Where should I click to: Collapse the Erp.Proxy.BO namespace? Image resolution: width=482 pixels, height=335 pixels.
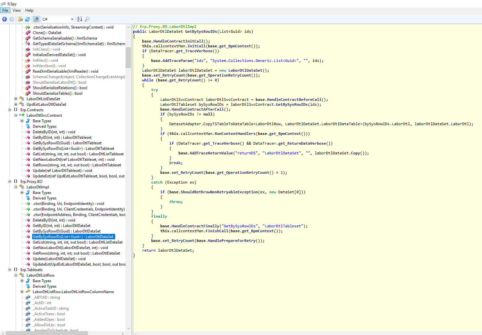(10, 182)
